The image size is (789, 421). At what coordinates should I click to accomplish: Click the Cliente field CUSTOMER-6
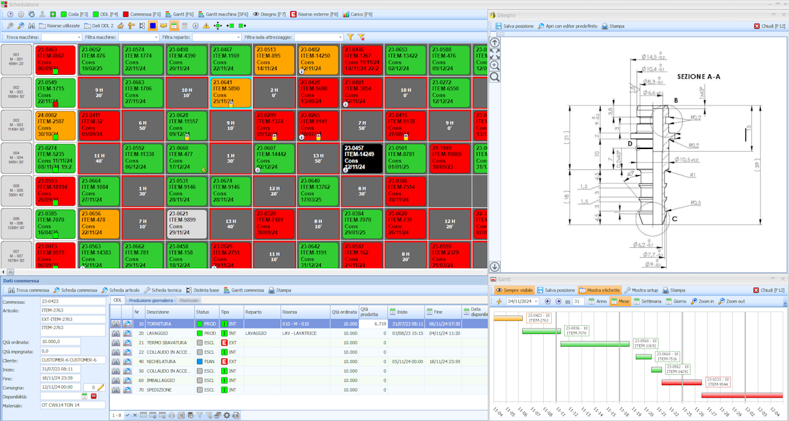(72, 360)
